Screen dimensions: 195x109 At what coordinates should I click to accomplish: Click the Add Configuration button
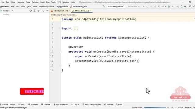(x=116, y=6)
